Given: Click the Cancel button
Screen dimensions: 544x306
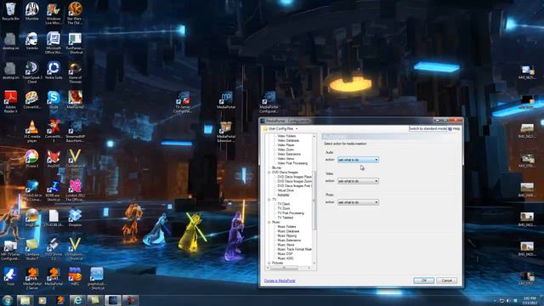Looking at the screenshot, I should 446,280.
